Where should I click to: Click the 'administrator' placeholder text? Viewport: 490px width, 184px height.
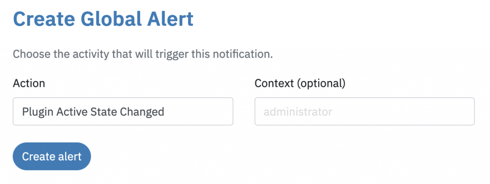tap(298, 112)
